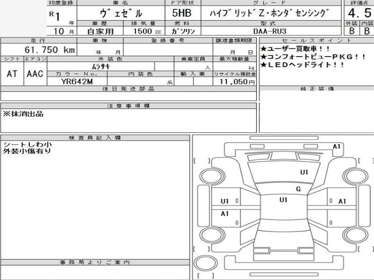Select the "グレード" header
The height and width of the screenshot is (280, 374).
point(269,3)
